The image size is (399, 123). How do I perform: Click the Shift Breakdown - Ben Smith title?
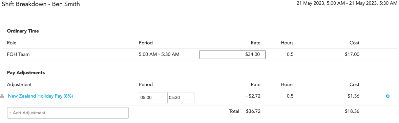tap(41, 5)
